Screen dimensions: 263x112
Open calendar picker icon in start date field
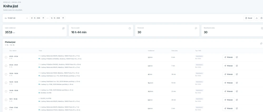[43, 18]
